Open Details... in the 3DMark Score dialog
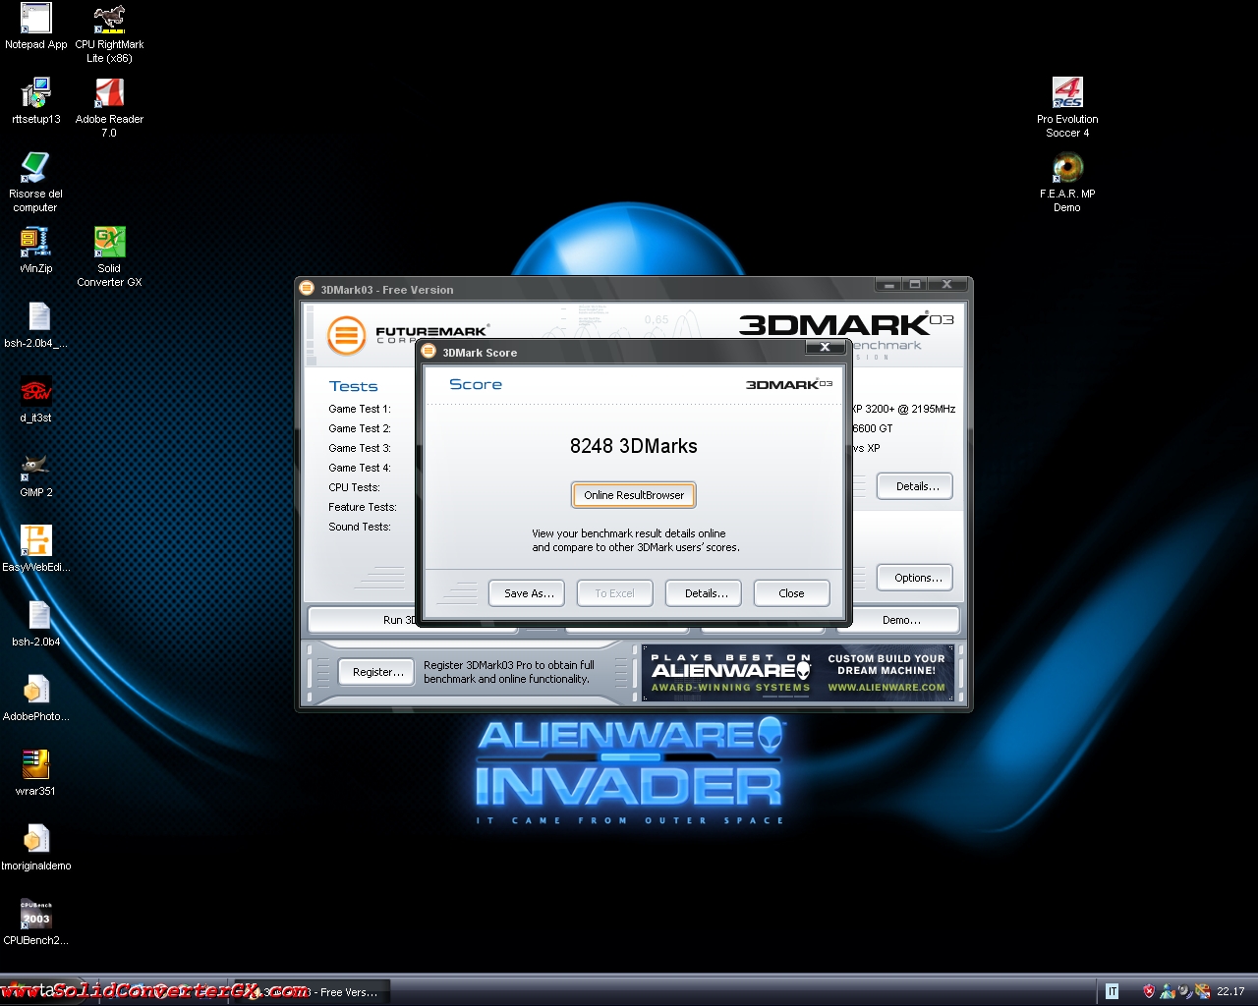Image resolution: width=1258 pixels, height=1006 pixels. coord(704,593)
